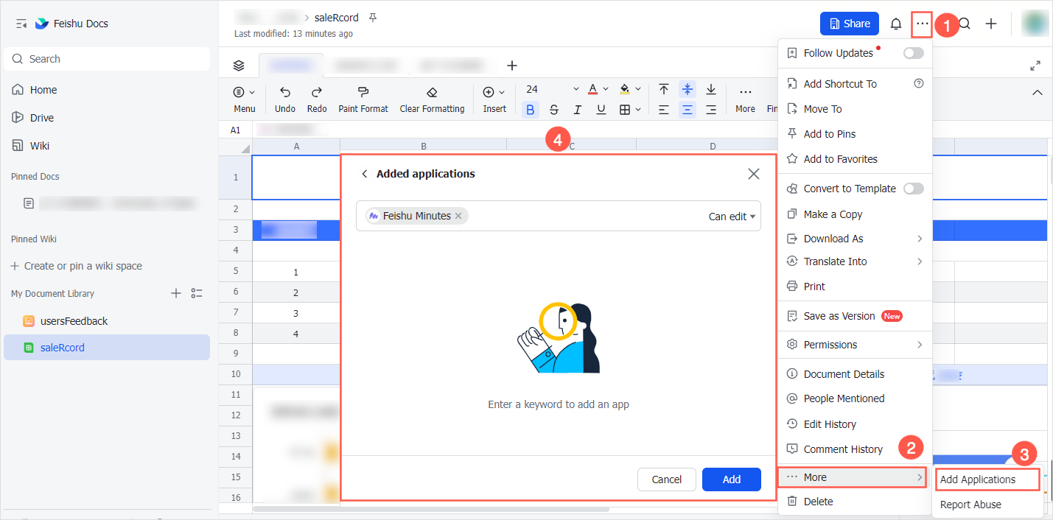The height and width of the screenshot is (520, 1053).
Task: Open the Can edit permission dropdown
Action: click(732, 217)
